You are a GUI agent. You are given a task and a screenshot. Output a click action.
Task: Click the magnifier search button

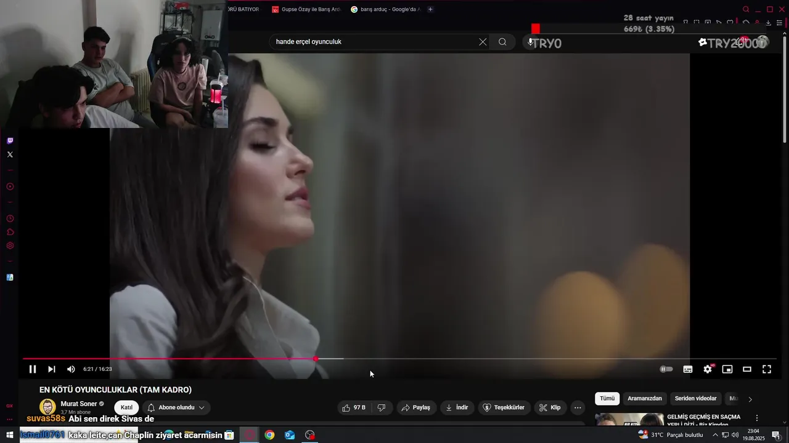click(x=502, y=42)
